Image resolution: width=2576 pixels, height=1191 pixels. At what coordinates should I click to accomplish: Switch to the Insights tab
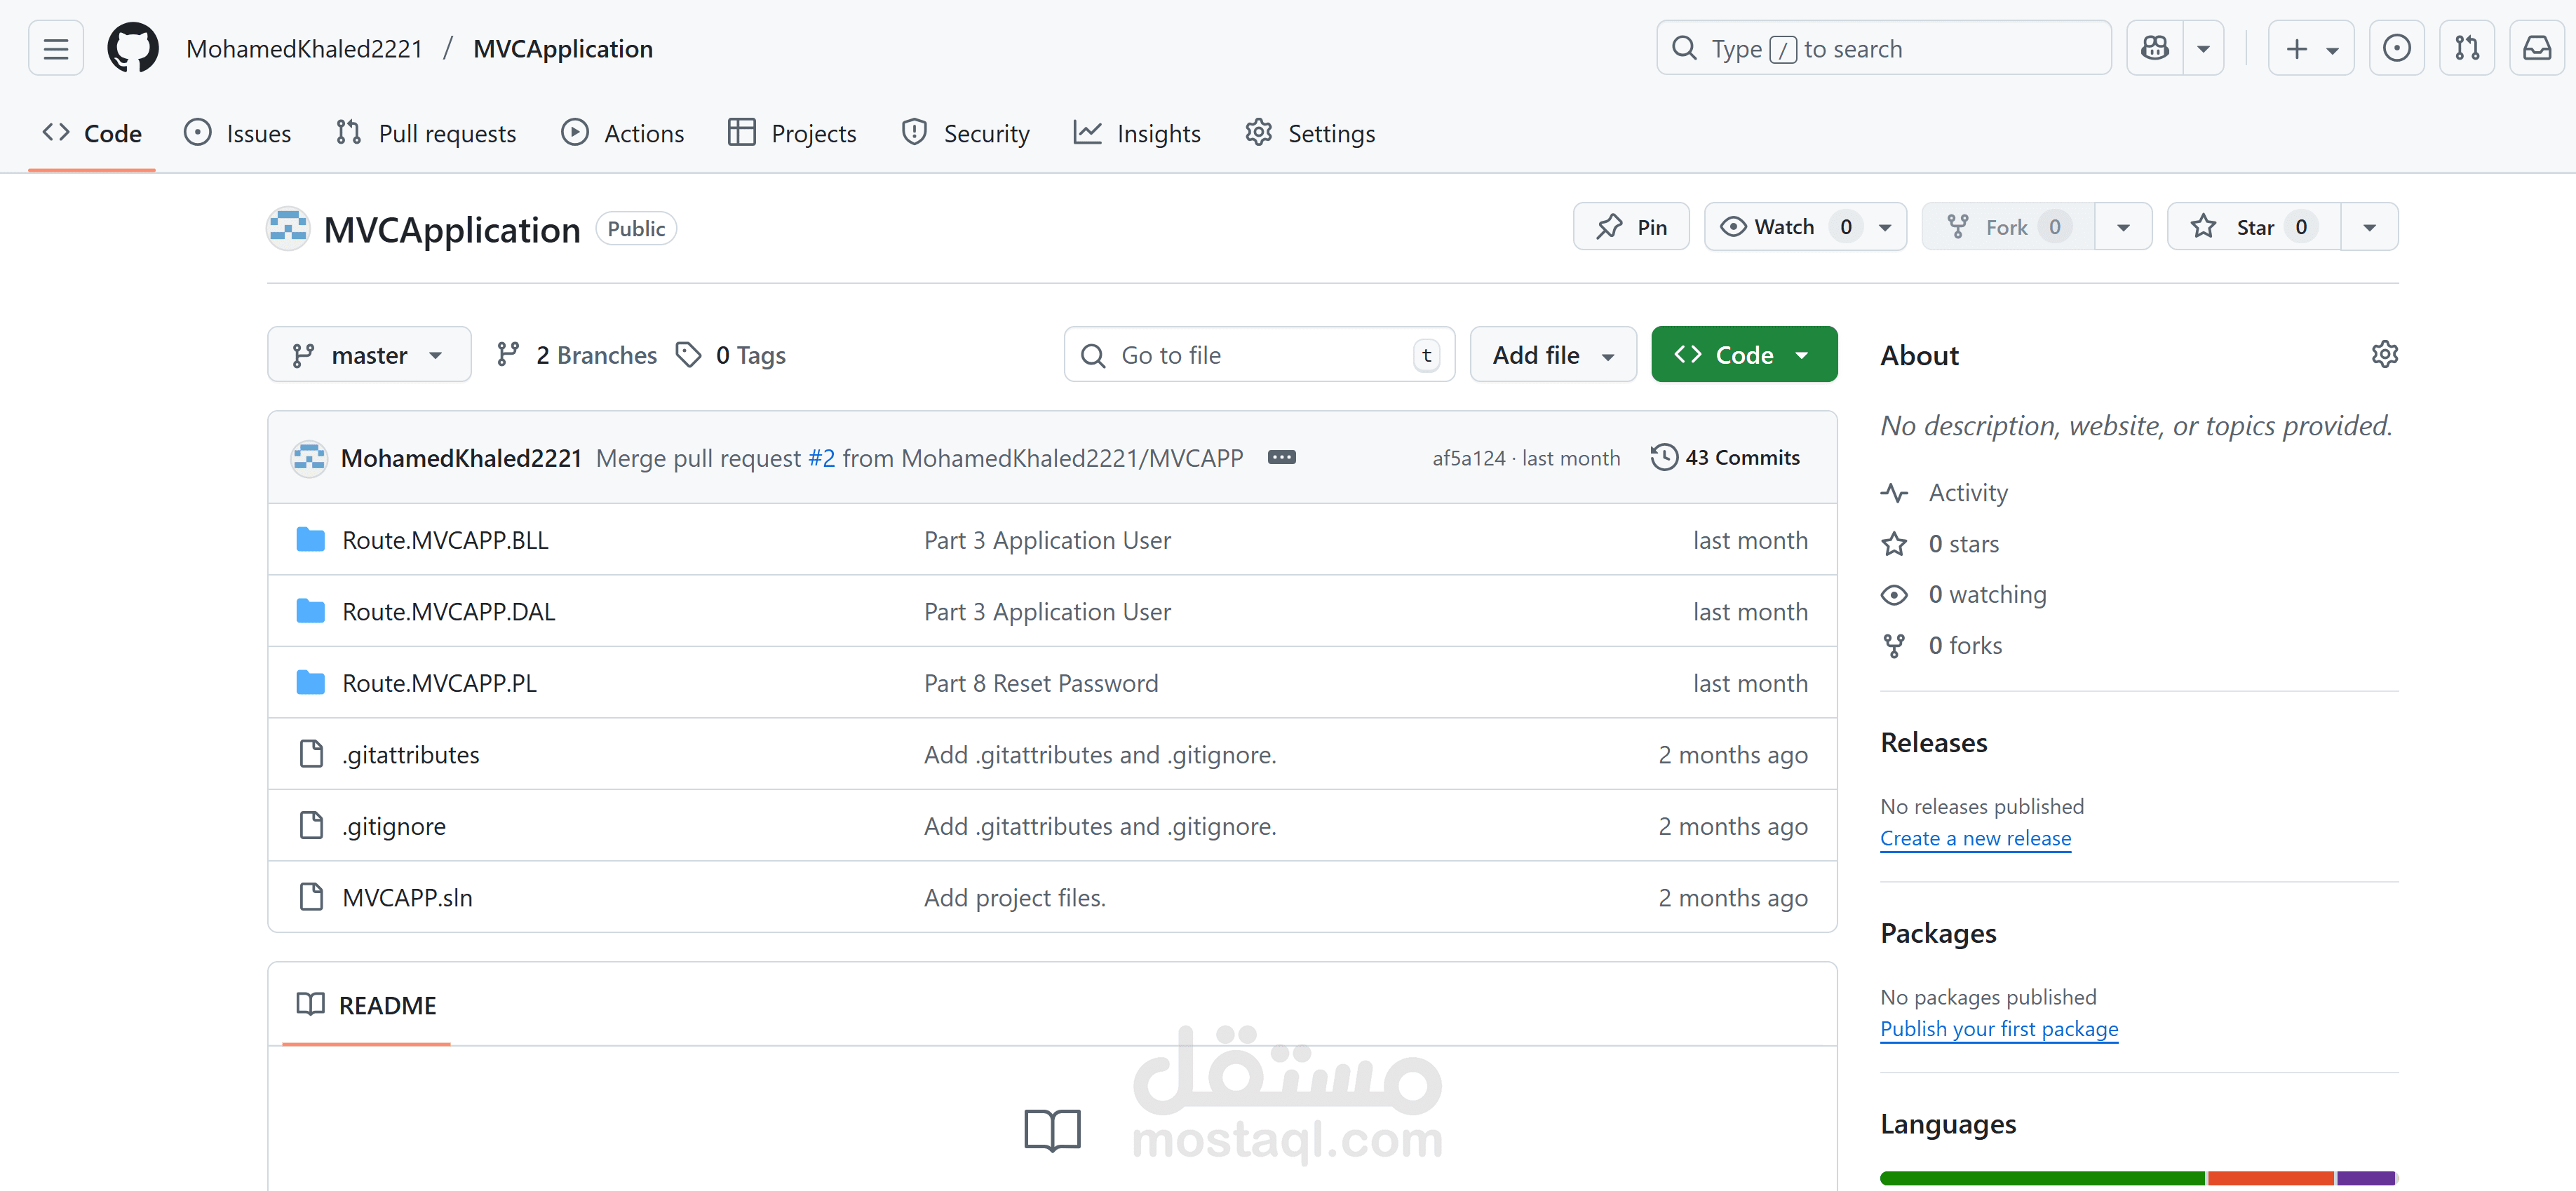pos(1137,133)
